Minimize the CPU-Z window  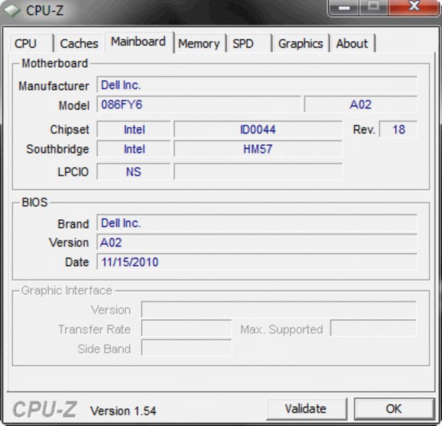click(344, 8)
